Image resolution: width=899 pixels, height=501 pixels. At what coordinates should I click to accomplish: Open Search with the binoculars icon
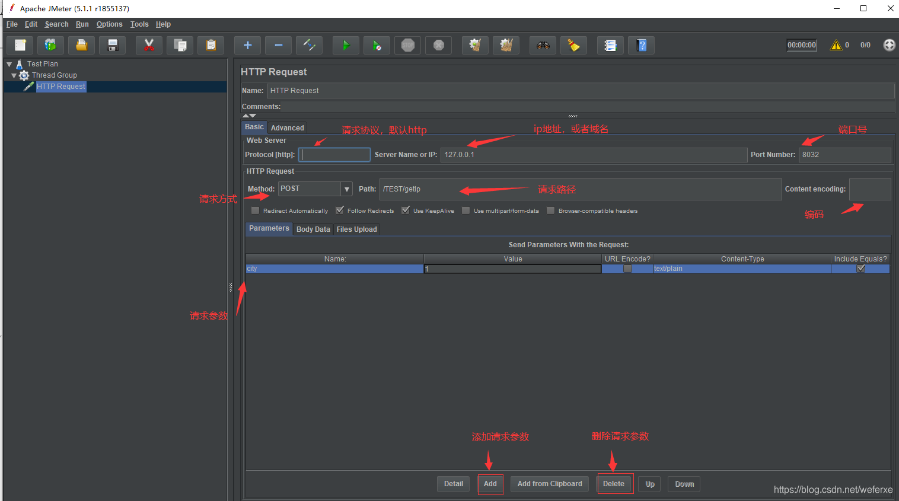click(543, 45)
